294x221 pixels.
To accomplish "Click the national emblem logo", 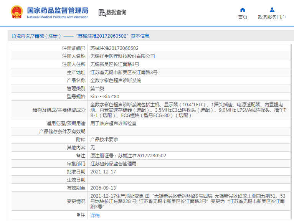I will click(x=17, y=12).
